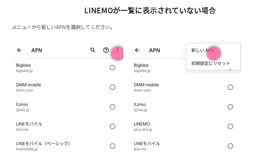Select LINEモバイル（ベーシック）radio button

tap(113, 146)
